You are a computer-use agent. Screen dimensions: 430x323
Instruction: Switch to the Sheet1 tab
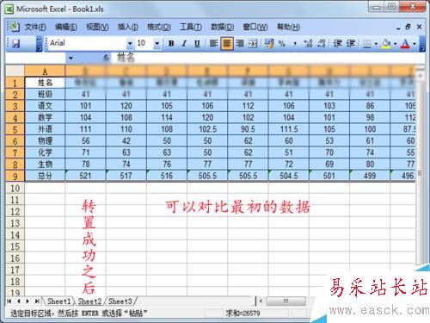(58, 301)
